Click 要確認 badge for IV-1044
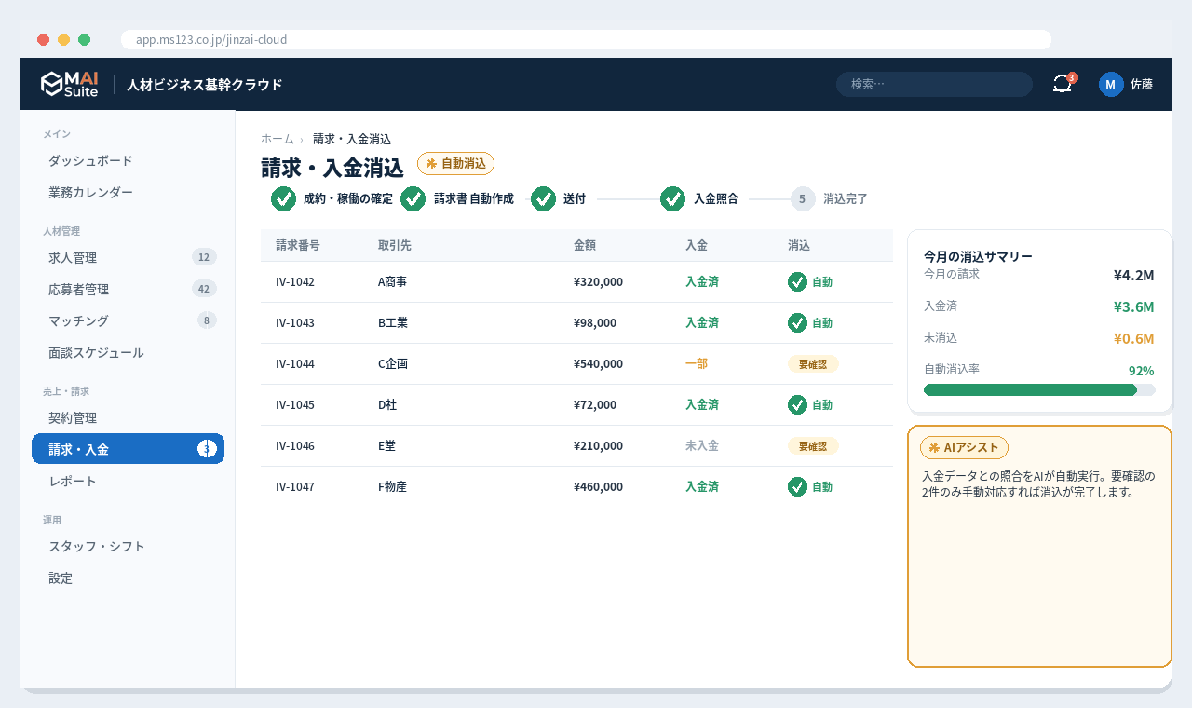Viewport: 1192px width, 708px height. (813, 363)
